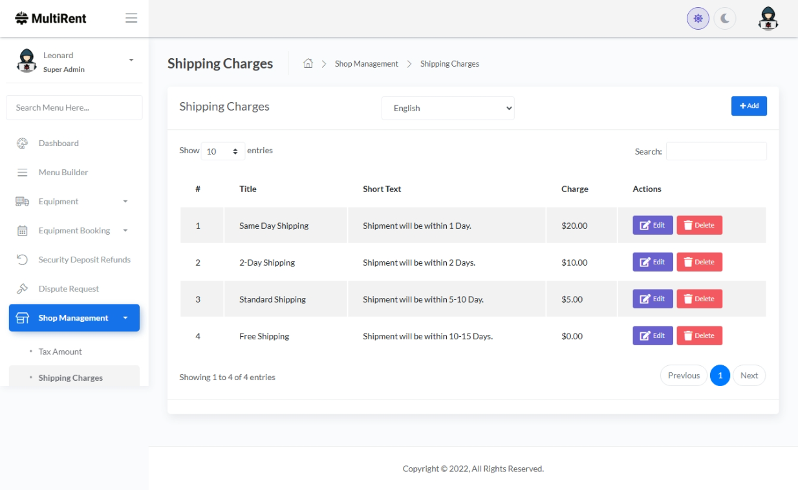Viewport: 798px width, 490px height.
Task: Expand the Equipment Booking menu
Action: [74, 231]
